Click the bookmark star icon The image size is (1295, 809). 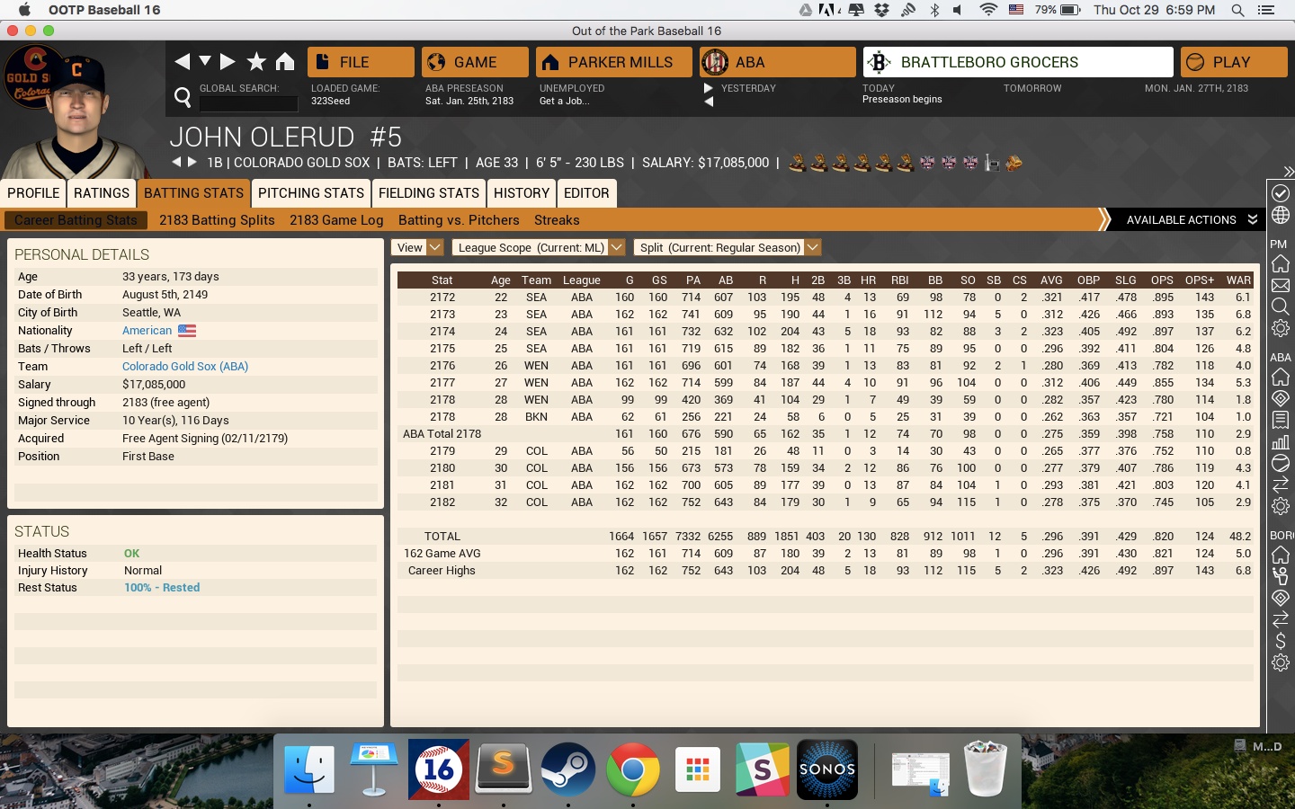[256, 61]
